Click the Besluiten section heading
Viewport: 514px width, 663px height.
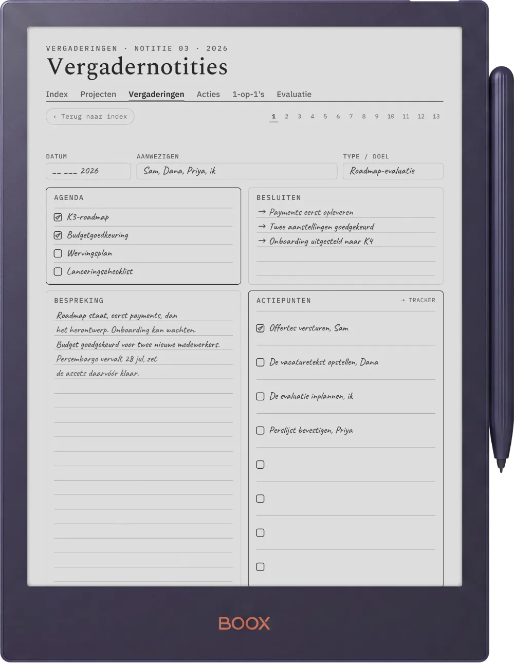279,197
